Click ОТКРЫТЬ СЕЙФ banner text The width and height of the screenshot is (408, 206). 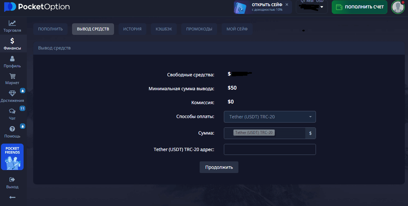267,5
